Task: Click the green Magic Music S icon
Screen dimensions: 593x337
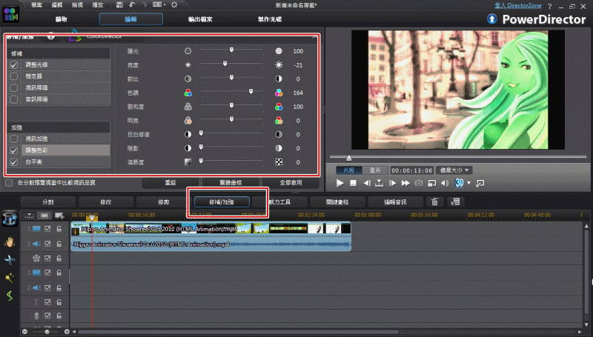Action: (x=10, y=296)
